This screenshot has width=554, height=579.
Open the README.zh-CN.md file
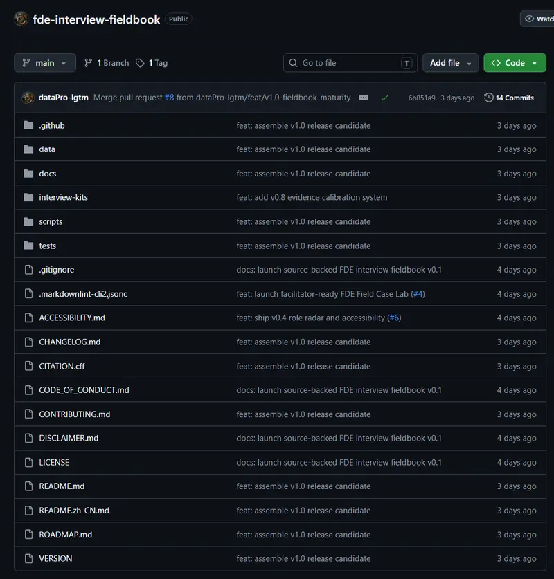74,511
